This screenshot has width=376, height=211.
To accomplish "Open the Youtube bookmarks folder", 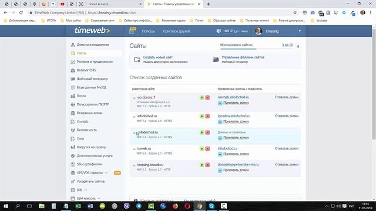I will [x=319, y=21].
